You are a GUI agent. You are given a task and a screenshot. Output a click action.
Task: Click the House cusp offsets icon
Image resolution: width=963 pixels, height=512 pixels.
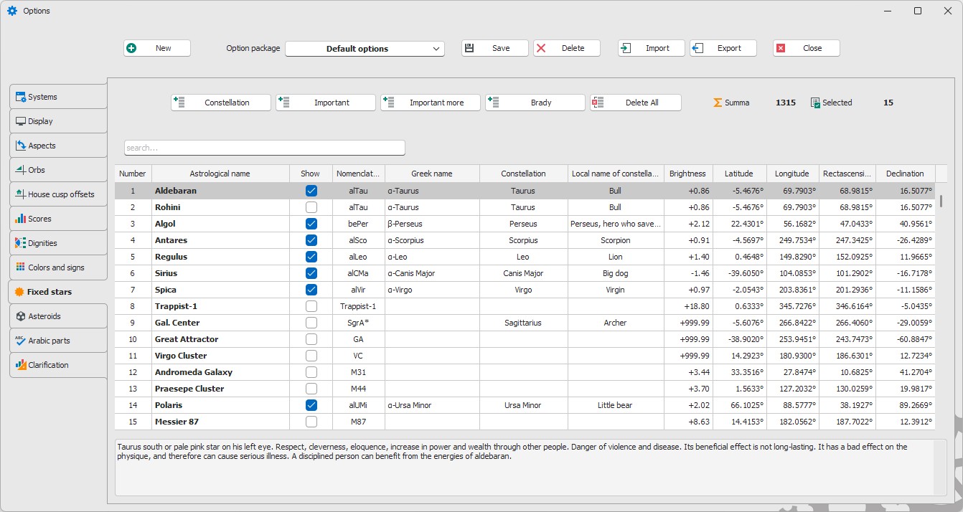click(x=21, y=194)
